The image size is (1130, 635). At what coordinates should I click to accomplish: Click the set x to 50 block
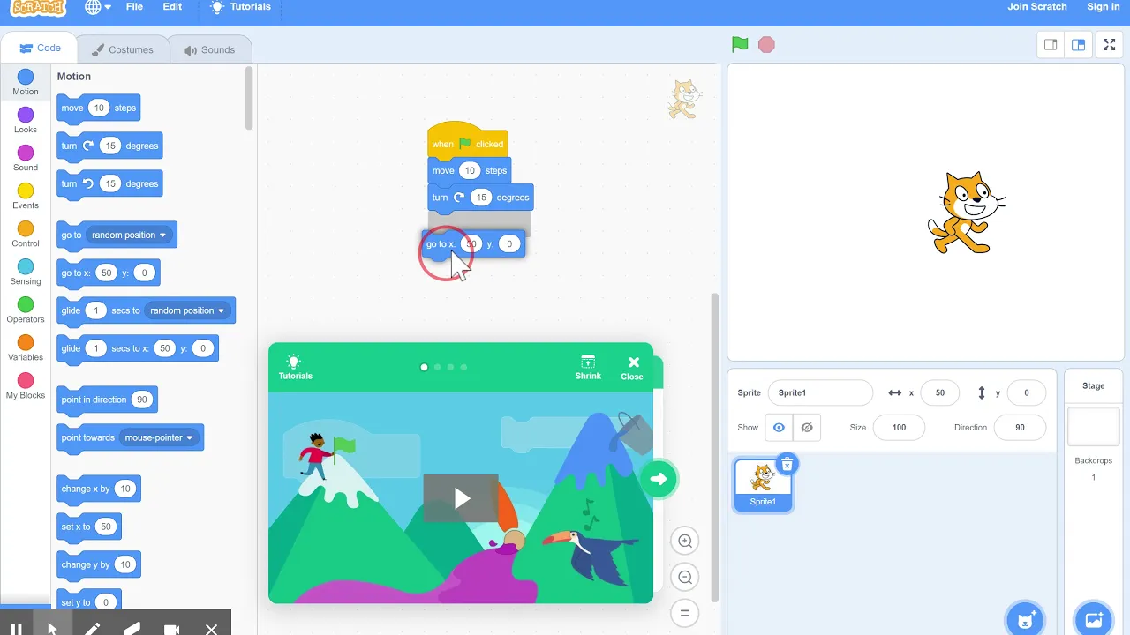pyautogui.click(x=88, y=527)
